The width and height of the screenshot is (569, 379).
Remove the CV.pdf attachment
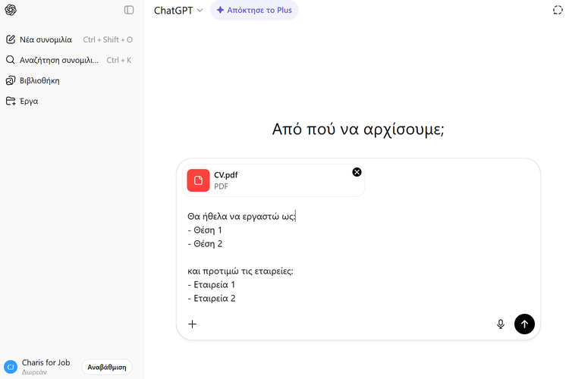coord(357,172)
